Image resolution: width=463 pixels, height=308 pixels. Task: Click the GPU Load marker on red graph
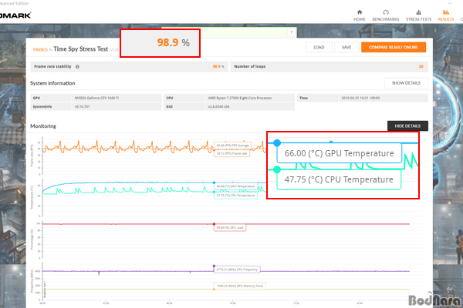(214, 224)
